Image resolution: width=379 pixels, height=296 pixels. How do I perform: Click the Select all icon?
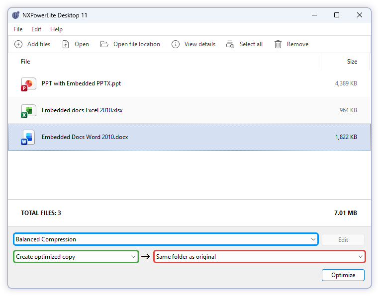click(x=230, y=44)
